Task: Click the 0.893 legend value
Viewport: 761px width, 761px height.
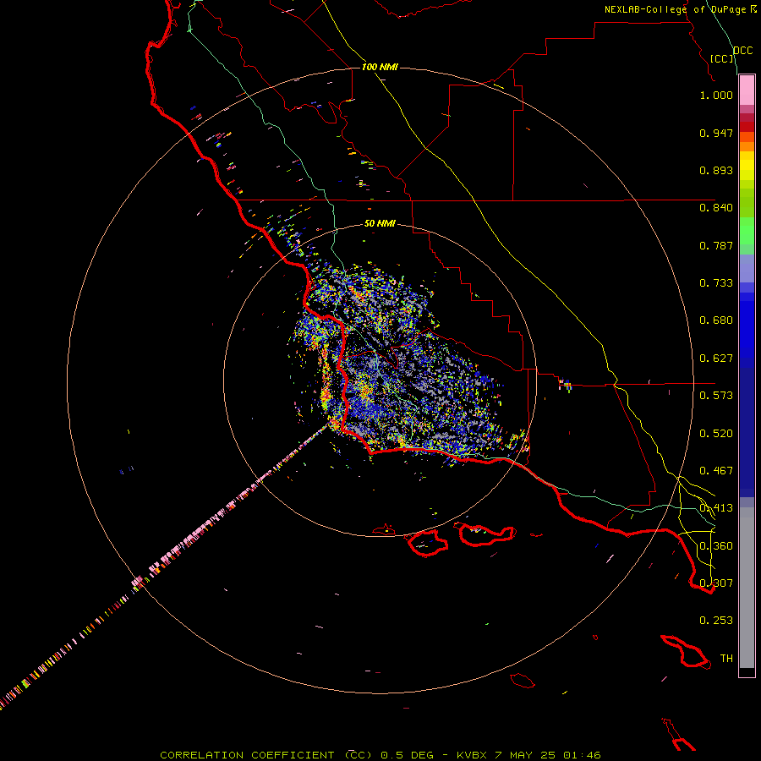Action: point(716,170)
